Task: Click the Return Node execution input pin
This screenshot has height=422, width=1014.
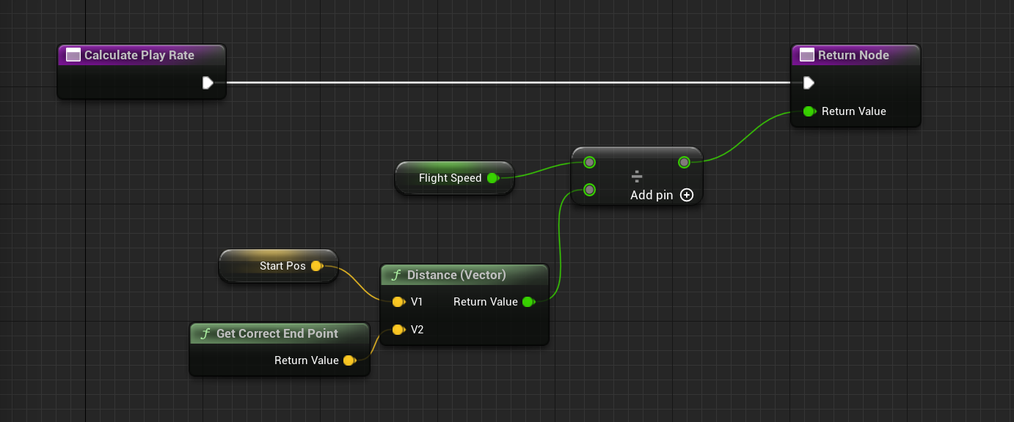Action: 808,83
